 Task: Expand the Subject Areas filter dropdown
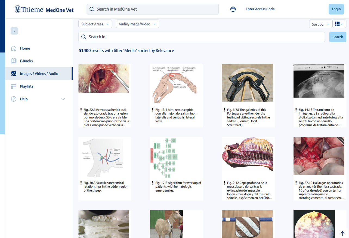point(95,24)
